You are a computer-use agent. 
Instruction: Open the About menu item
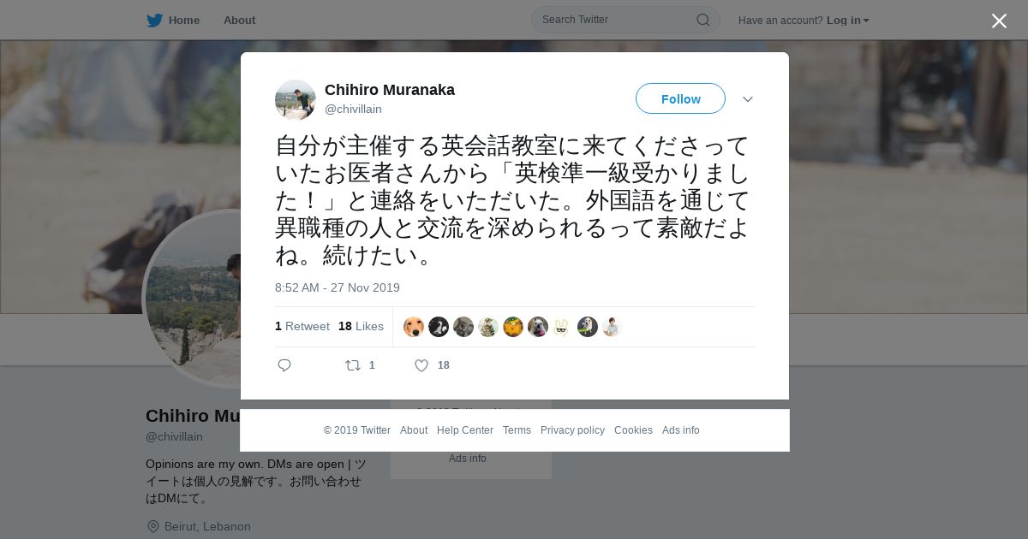pyautogui.click(x=239, y=20)
